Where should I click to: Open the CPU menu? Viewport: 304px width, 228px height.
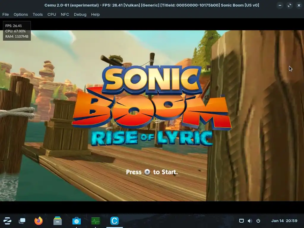click(x=52, y=14)
